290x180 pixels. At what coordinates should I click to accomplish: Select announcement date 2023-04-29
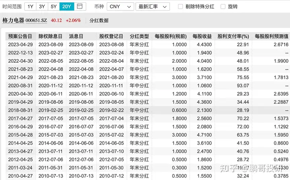21,45
